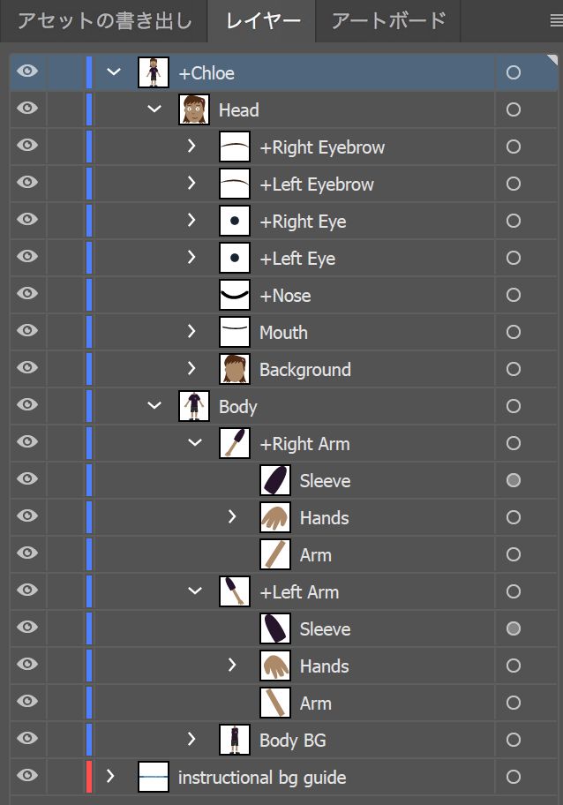Hide the Head layer
This screenshot has height=805, width=563.
26,109
